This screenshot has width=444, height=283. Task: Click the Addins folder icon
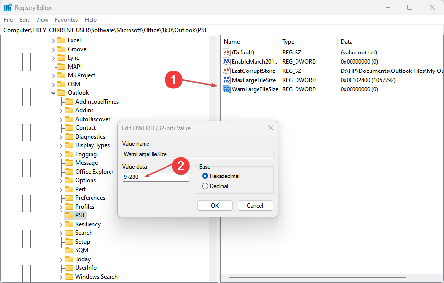[69, 110]
